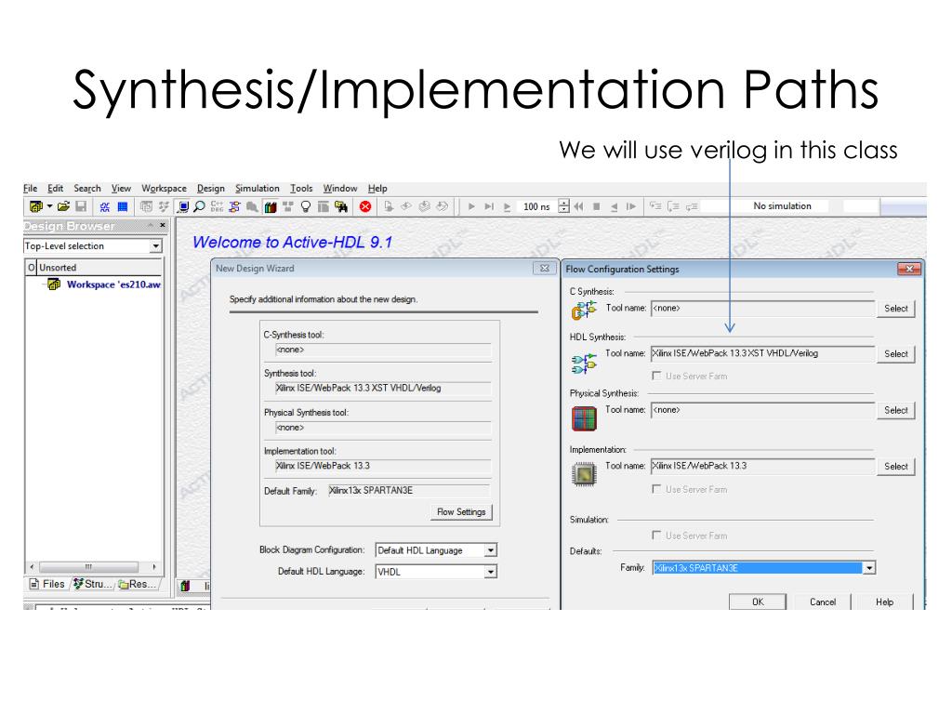Open the Tools menu
Viewport: 952px width, 714px height.
(301, 188)
